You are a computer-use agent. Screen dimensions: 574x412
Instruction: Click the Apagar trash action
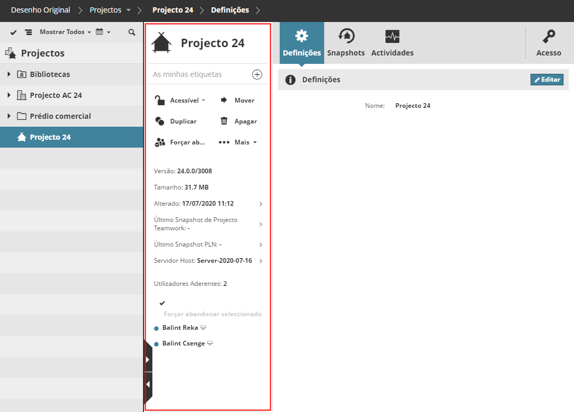point(238,121)
